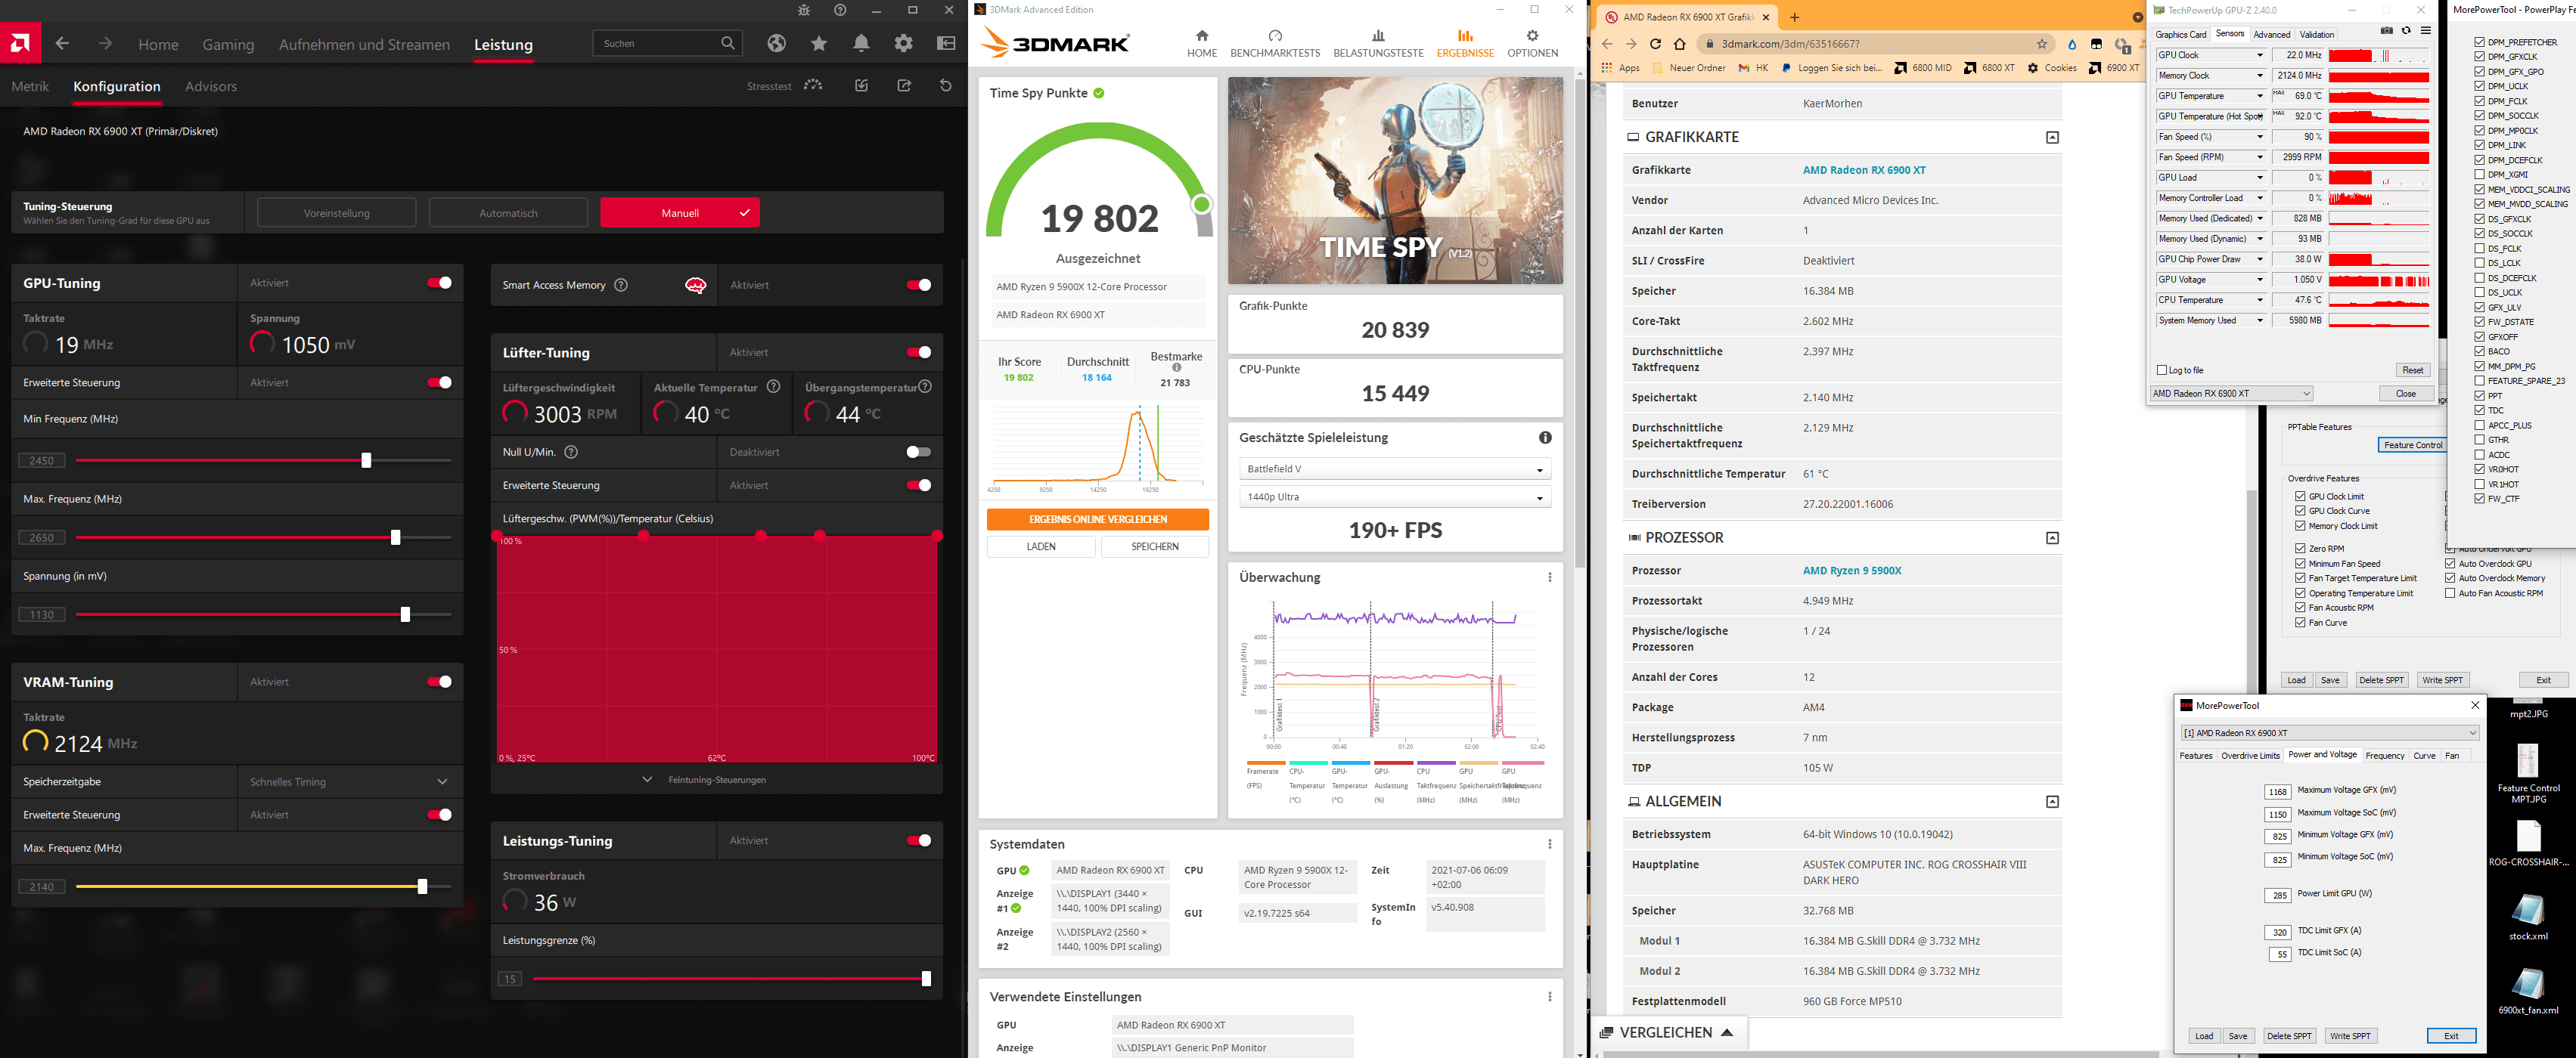
Task: Enable the Null U/Min. toggle
Action: [918, 452]
